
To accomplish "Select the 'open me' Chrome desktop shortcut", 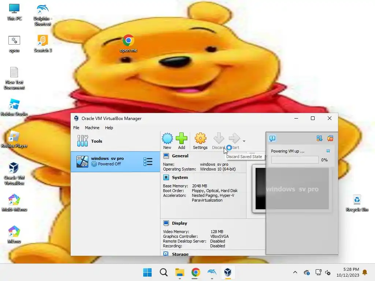I will 128,44.
